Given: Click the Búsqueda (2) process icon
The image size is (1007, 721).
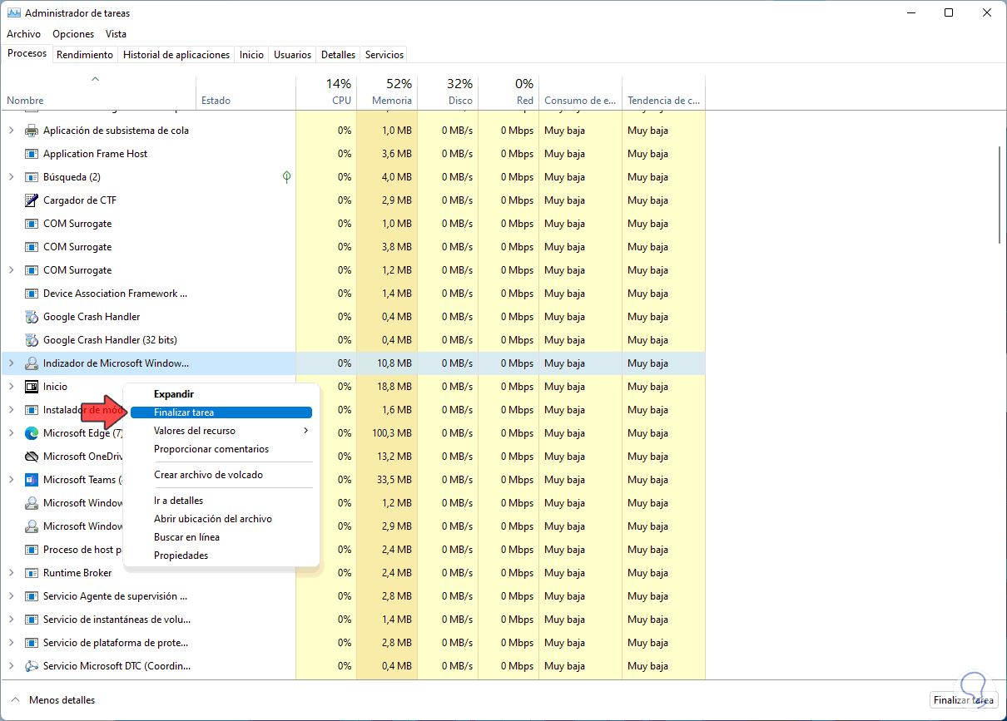Looking at the screenshot, I should [32, 177].
